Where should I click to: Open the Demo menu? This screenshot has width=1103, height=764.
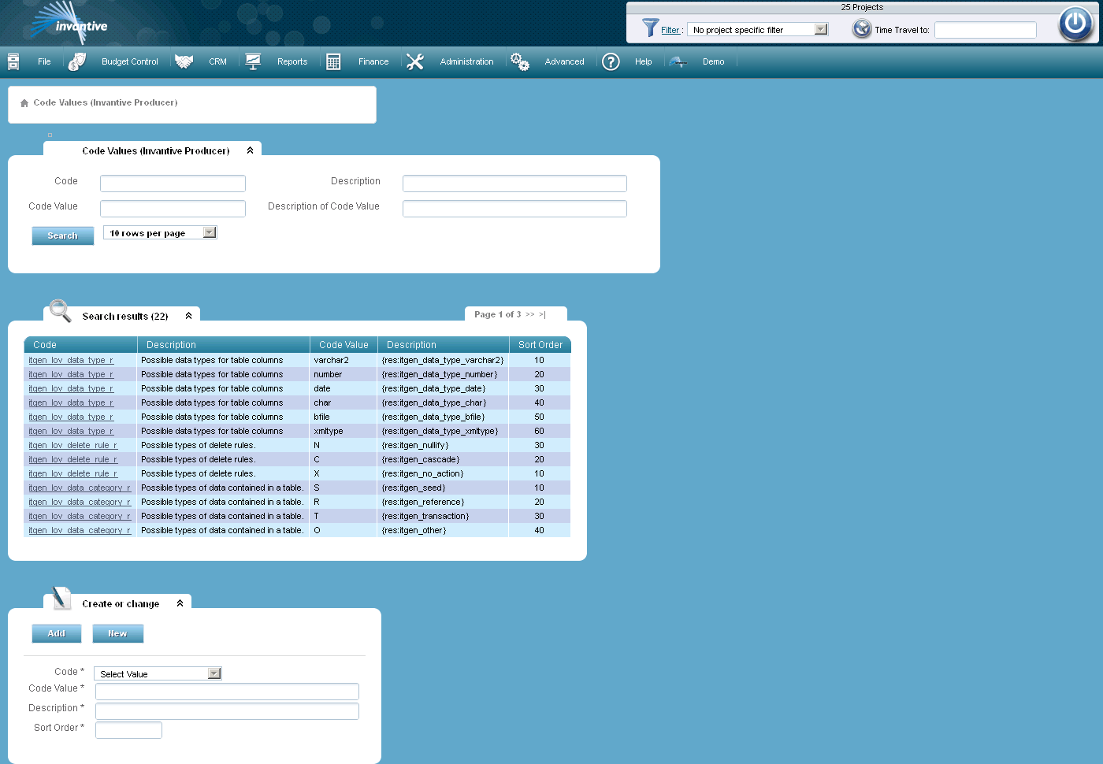713,61
